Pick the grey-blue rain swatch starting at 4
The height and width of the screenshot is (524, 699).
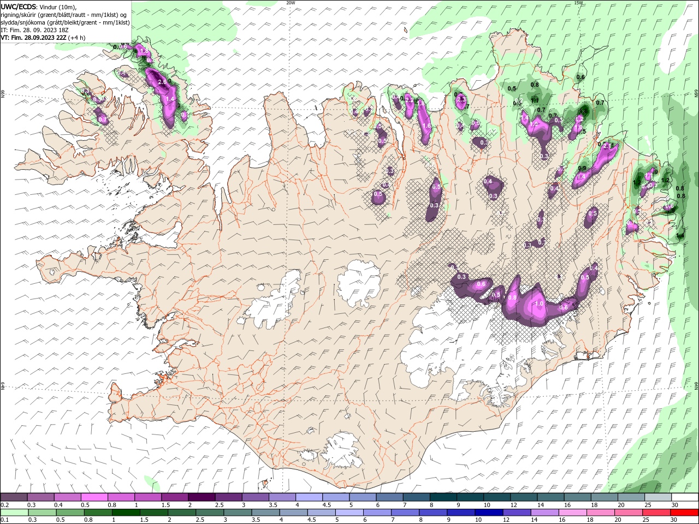(x=293, y=513)
